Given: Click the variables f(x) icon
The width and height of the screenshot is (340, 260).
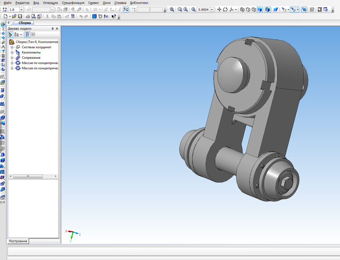Looking at the screenshot, I should click(x=106, y=16).
